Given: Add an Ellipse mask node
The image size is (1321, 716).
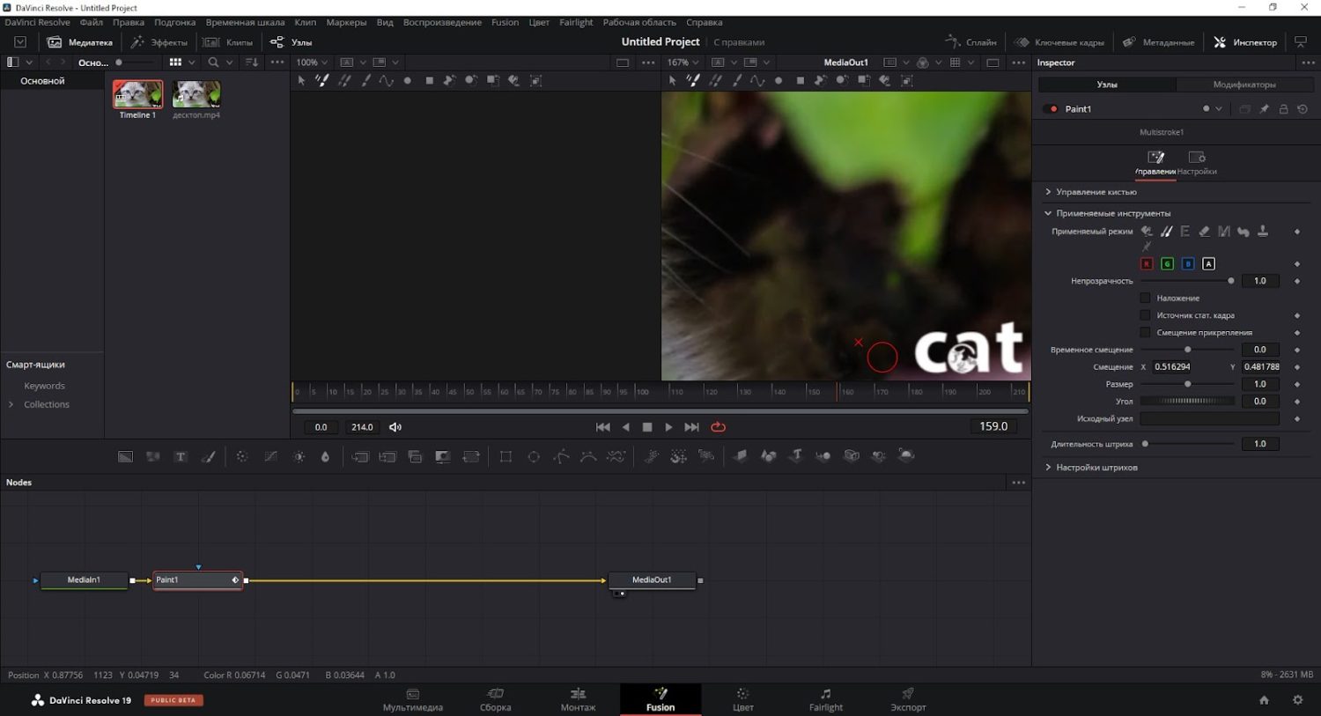Looking at the screenshot, I should [x=534, y=456].
